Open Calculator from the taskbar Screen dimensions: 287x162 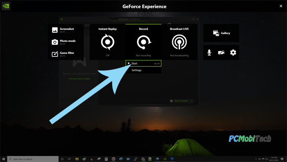tap(106, 159)
